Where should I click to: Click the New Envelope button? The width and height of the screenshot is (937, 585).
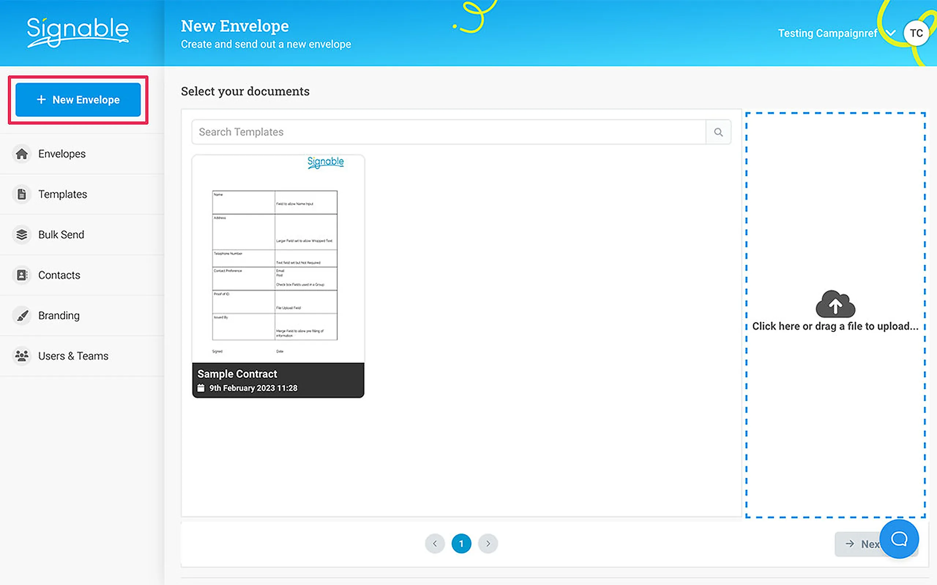pyautogui.click(x=78, y=100)
